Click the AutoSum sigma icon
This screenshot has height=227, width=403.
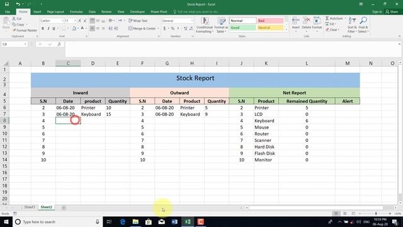(327, 18)
